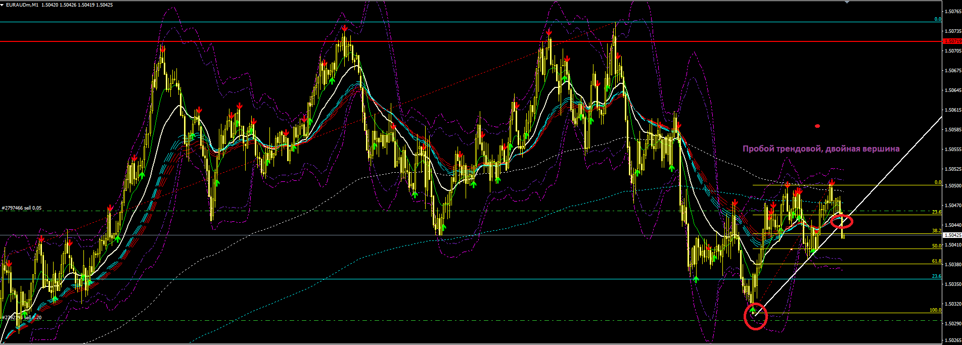Screen dimensions: 962x345
Task: Click 1.50410 on the price scale
Action: pos(952,244)
